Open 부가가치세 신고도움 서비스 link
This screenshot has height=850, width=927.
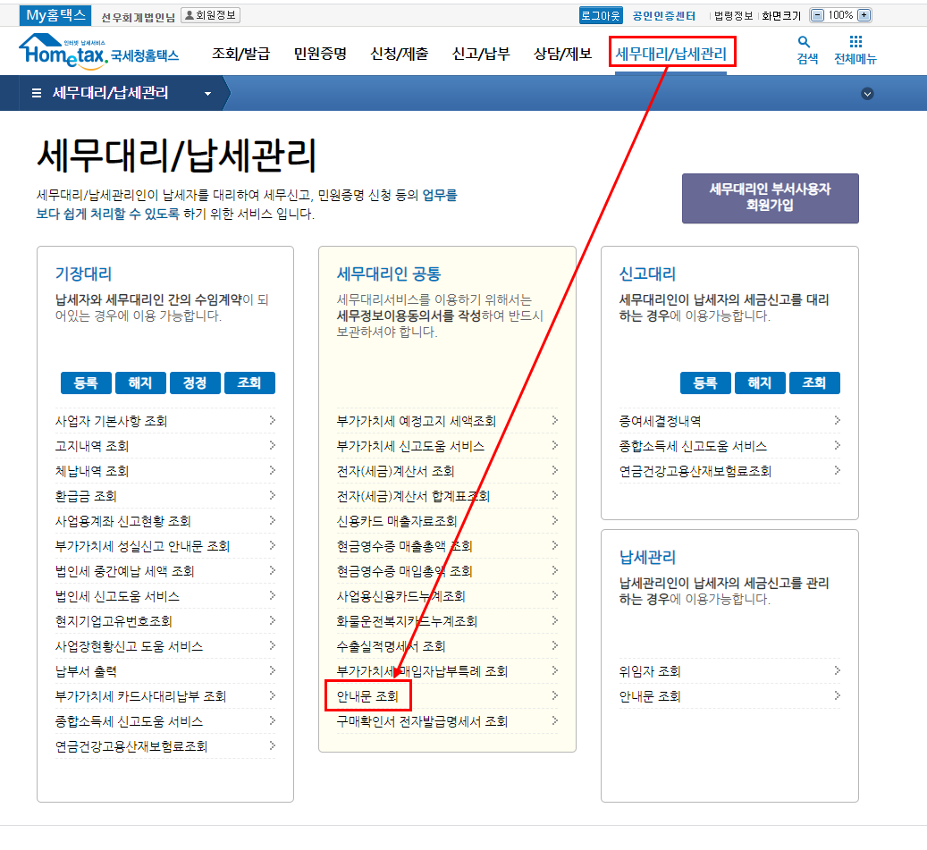(410, 446)
